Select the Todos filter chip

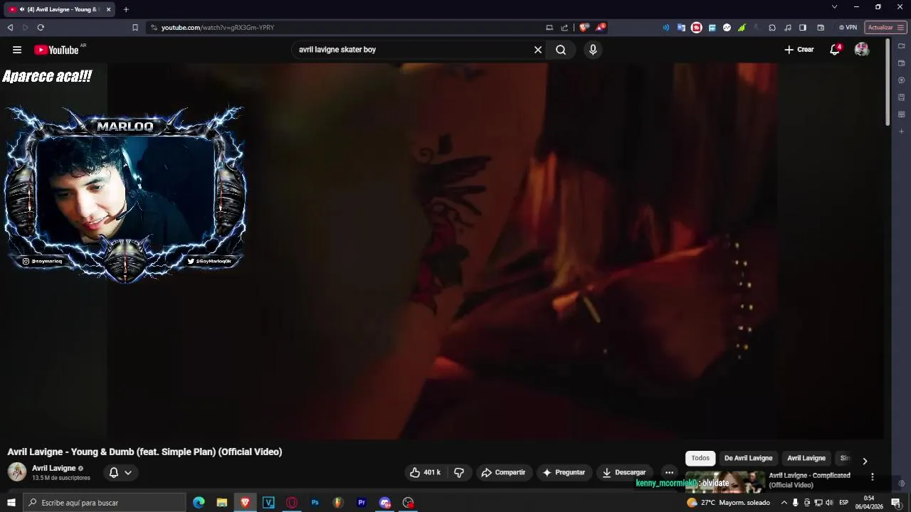click(x=700, y=459)
